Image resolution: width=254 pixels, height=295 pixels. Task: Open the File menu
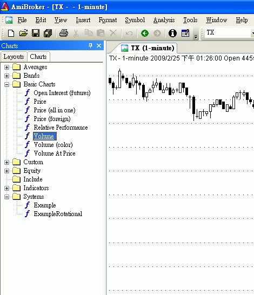22,20
